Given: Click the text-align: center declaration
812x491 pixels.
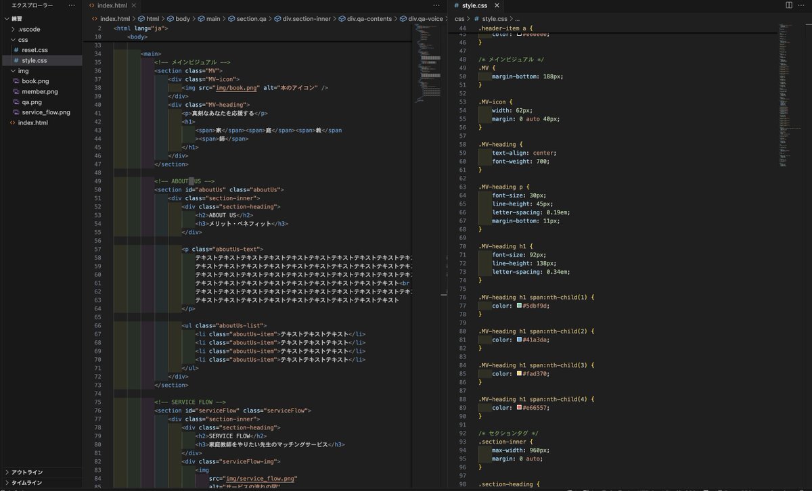Looking at the screenshot, I should (x=524, y=153).
